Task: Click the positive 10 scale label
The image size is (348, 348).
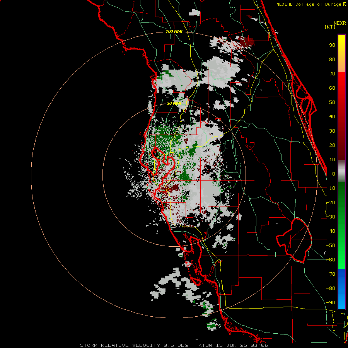Action: pos(332,160)
